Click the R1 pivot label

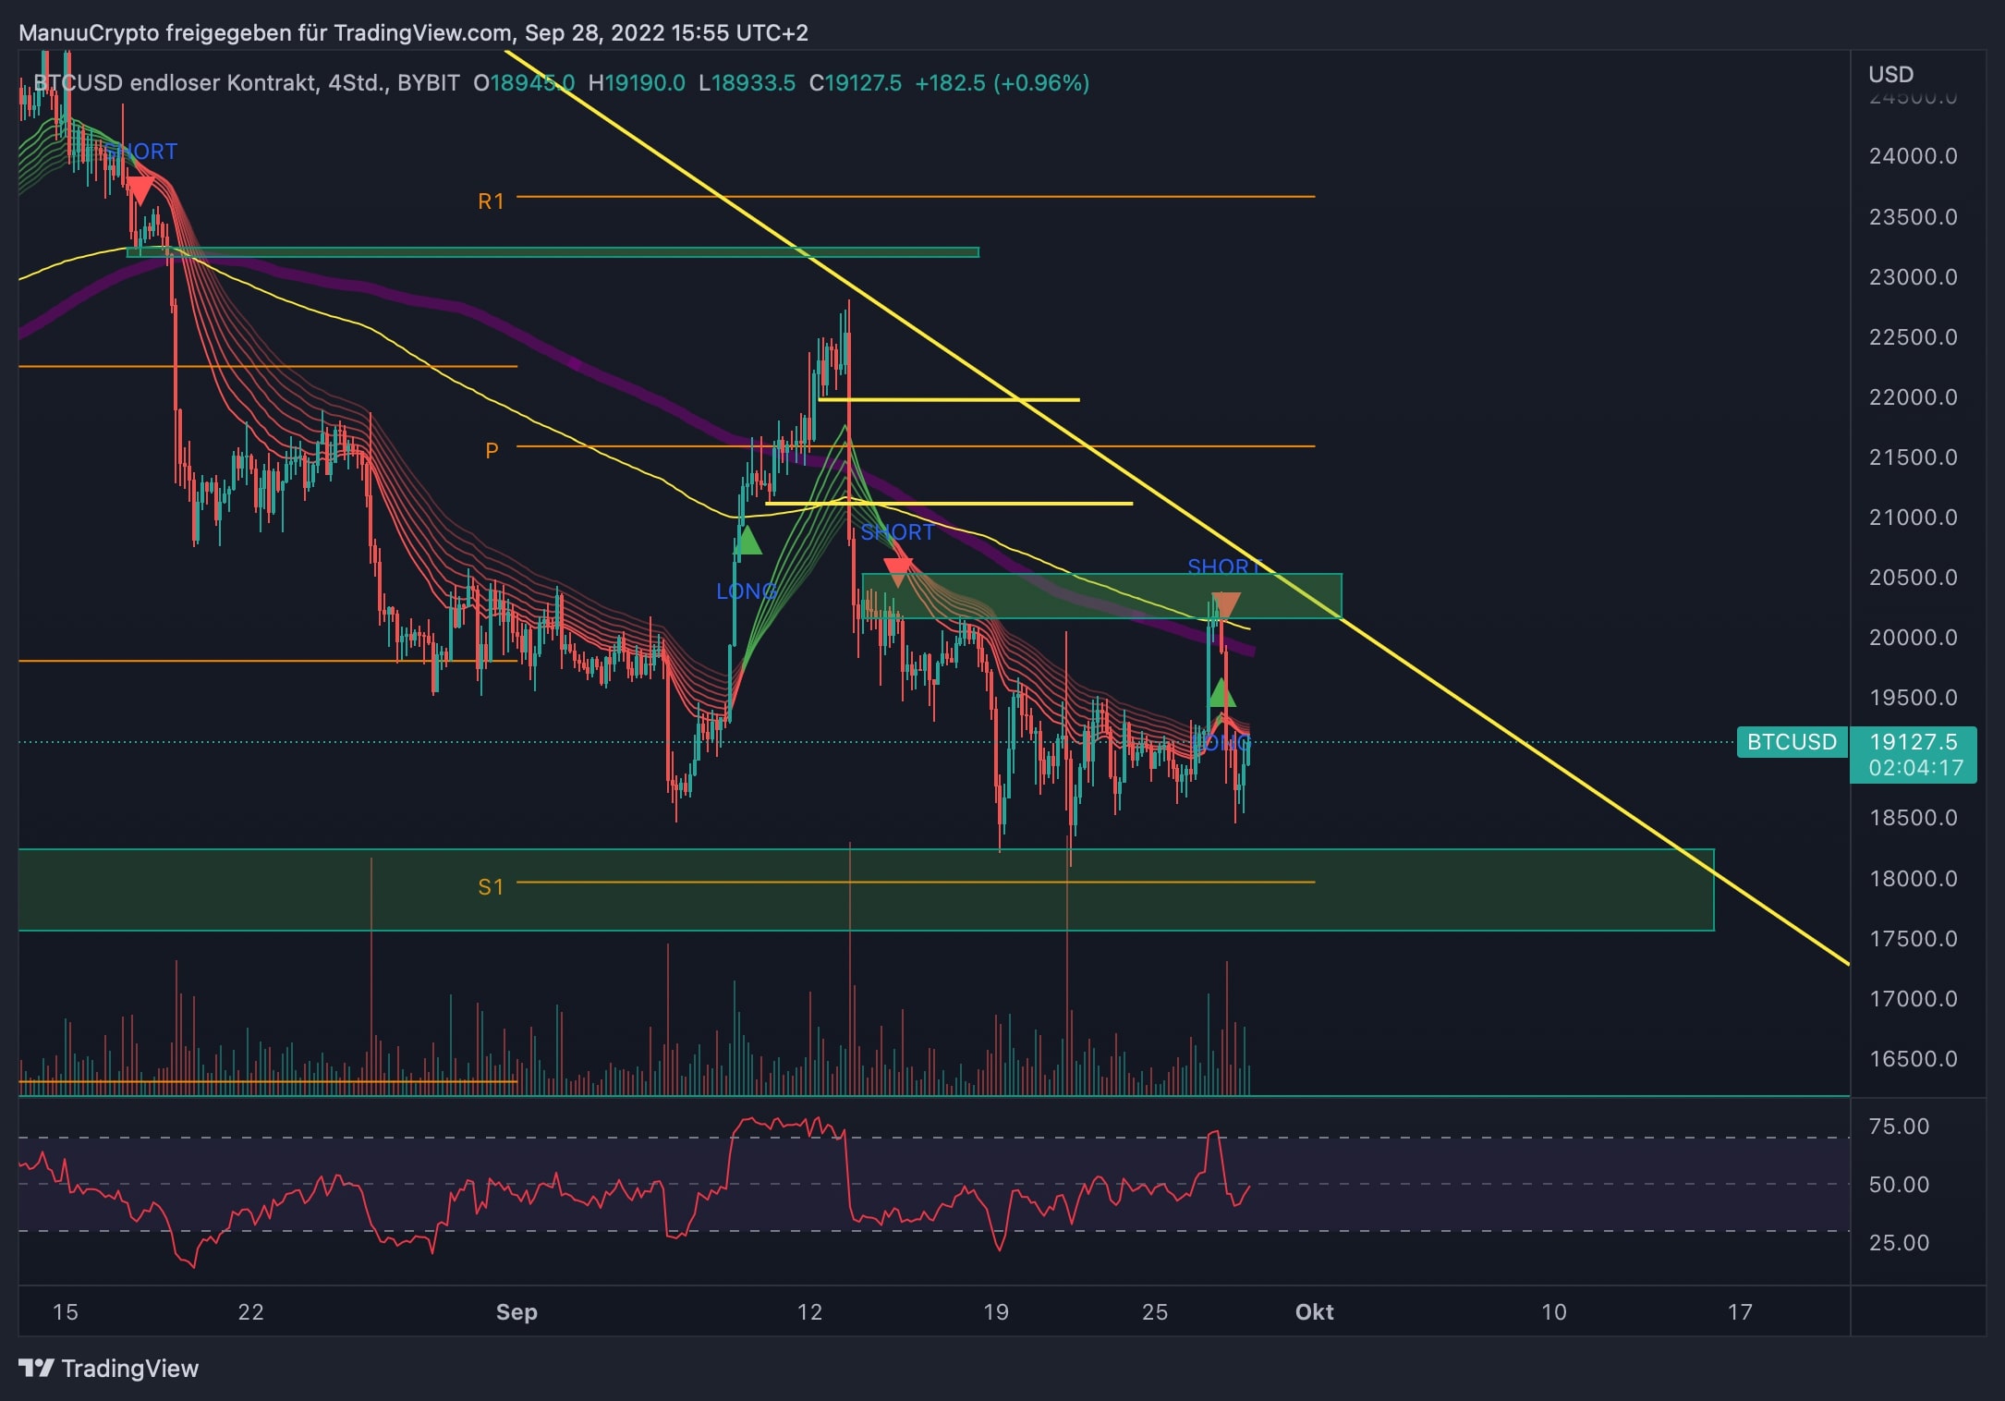pos(491,201)
